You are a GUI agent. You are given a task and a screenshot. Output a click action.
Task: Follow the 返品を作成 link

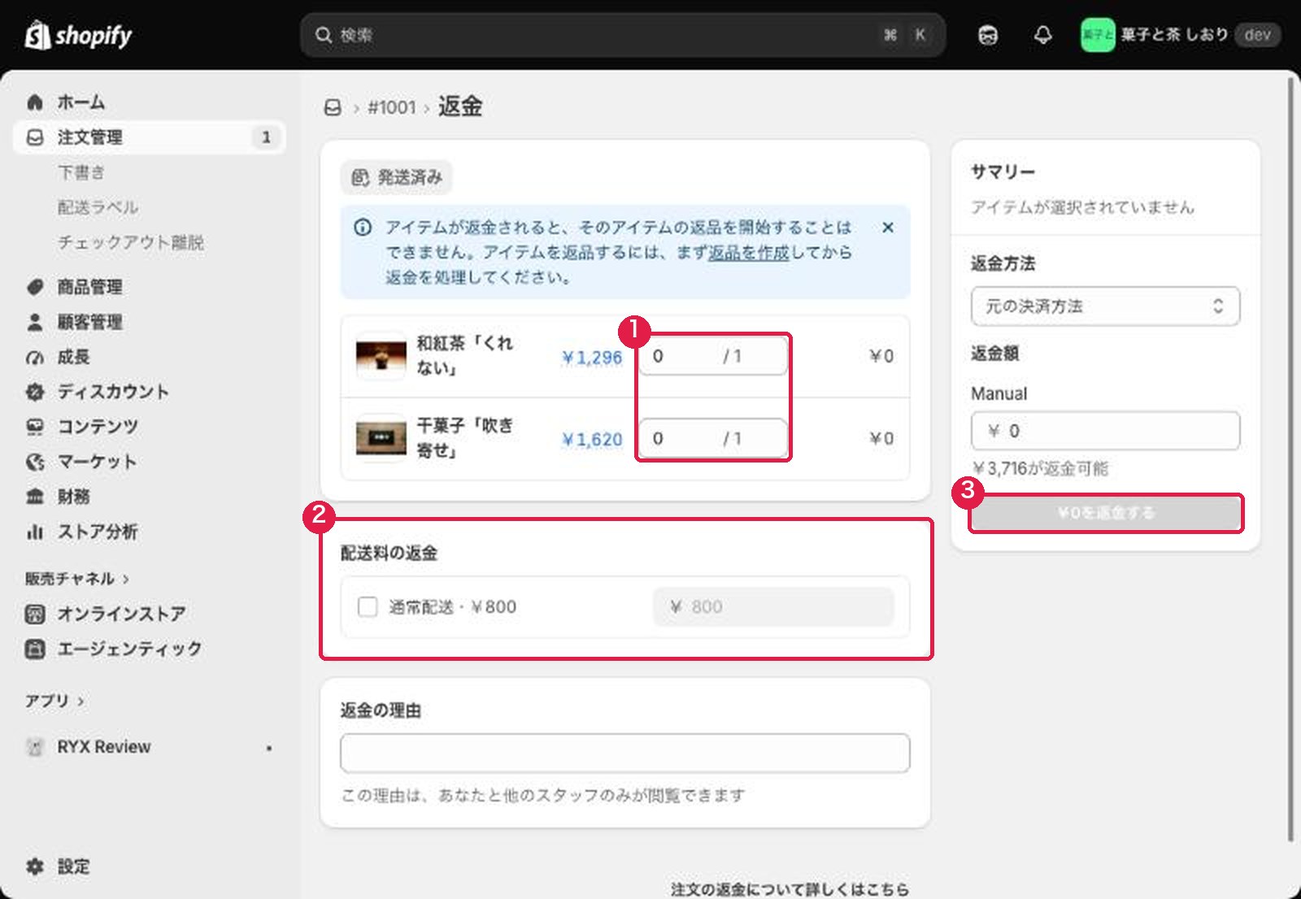[x=748, y=253]
